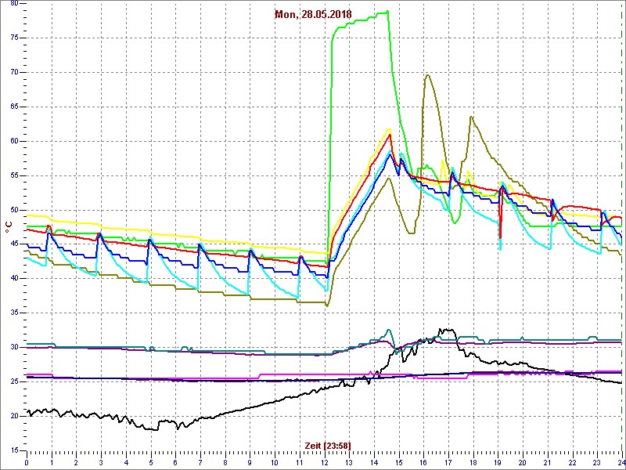Click hour 19 on the time axis
The image size is (626, 470).
pyautogui.click(x=498, y=462)
